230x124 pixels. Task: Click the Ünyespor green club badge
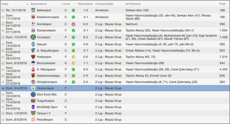tap(33, 37)
